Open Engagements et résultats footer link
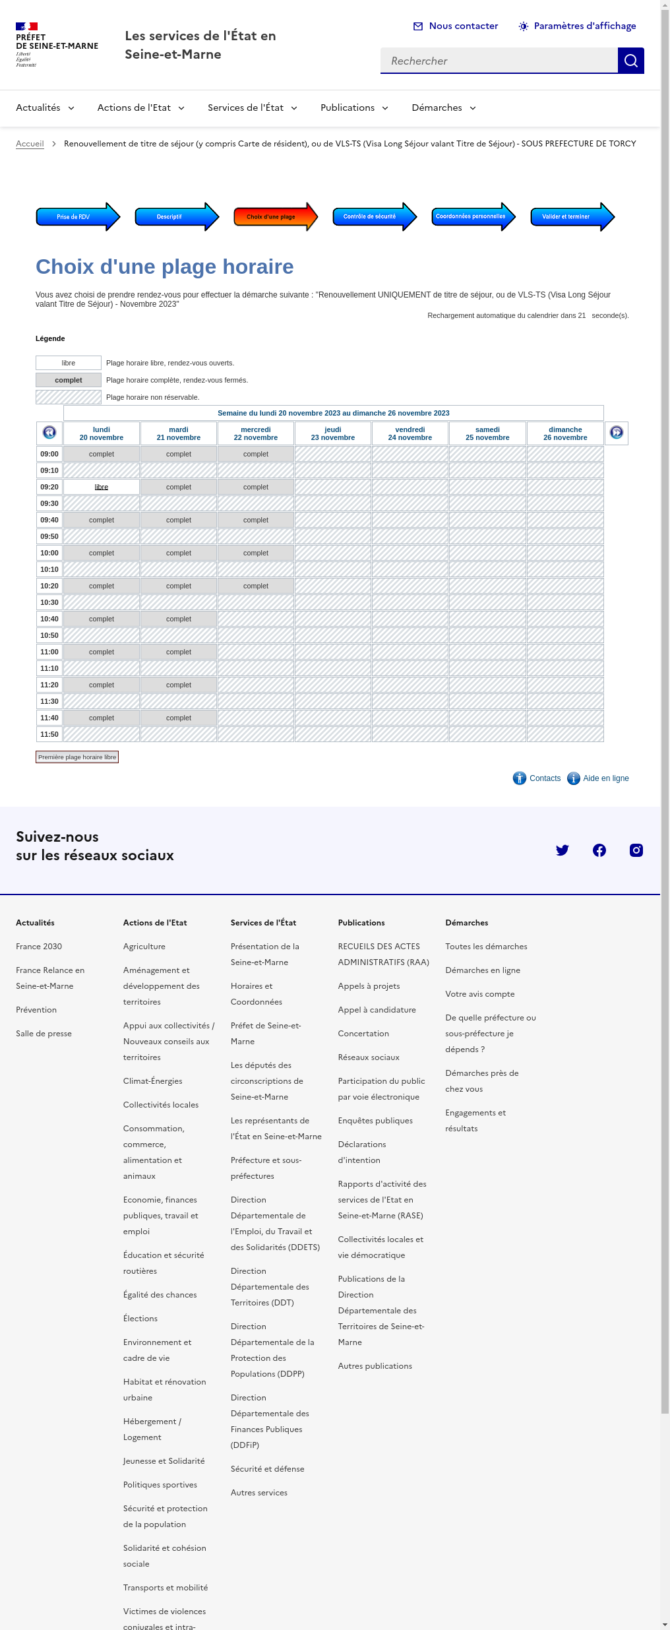The width and height of the screenshot is (670, 1630). pyautogui.click(x=475, y=1121)
